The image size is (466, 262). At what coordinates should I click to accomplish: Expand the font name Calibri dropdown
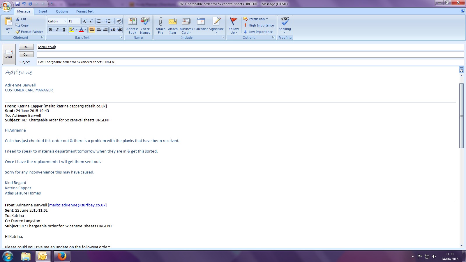pyautogui.click(x=66, y=21)
